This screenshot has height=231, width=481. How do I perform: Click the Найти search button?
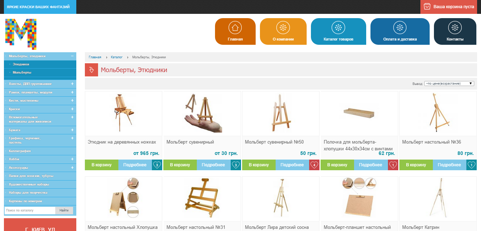pyautogui.click(x=64, y=210)
